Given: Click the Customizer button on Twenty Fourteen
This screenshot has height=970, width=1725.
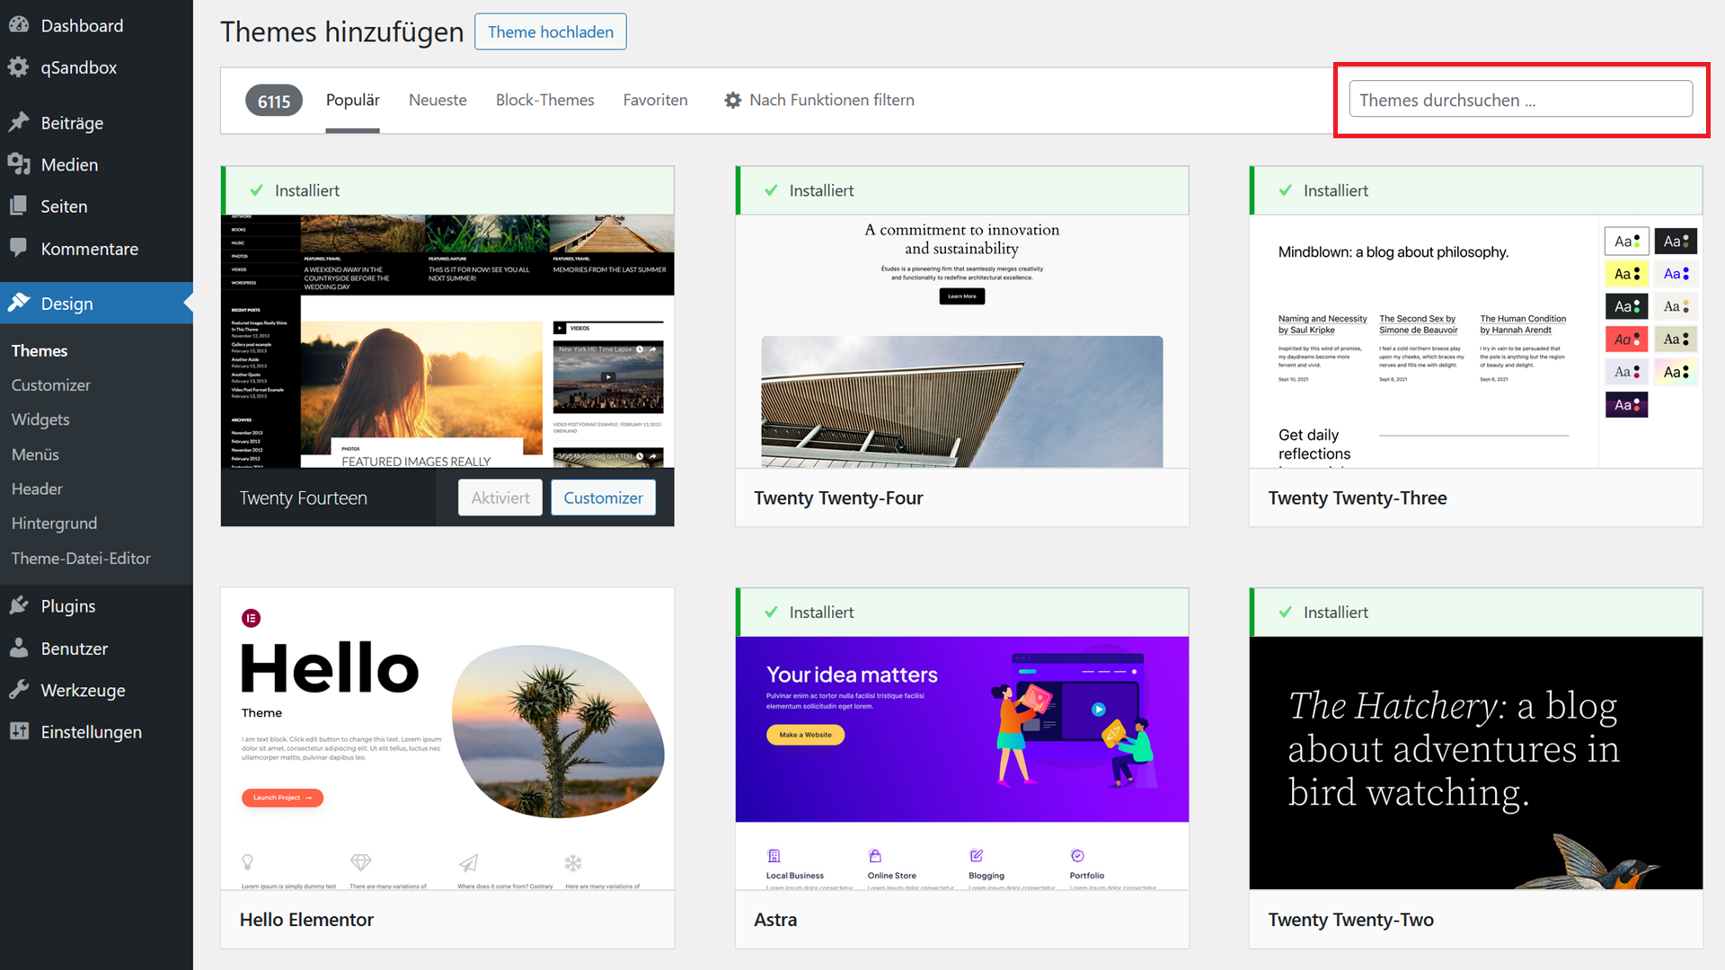Looking at the screenshot, I should 603,498.
